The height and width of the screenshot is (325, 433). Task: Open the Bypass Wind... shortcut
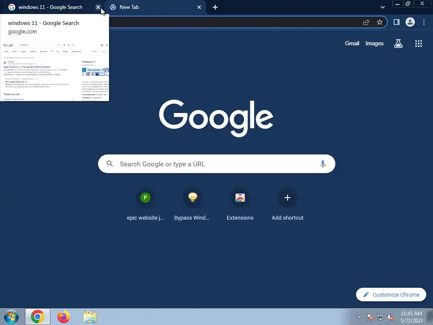(192, 204)
